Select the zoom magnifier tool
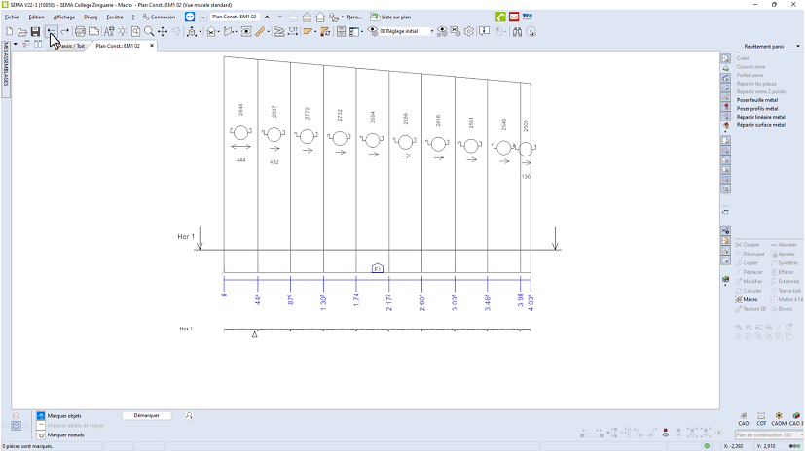The height and width of the screenshot is (451, 805). [x=149, y=32]
